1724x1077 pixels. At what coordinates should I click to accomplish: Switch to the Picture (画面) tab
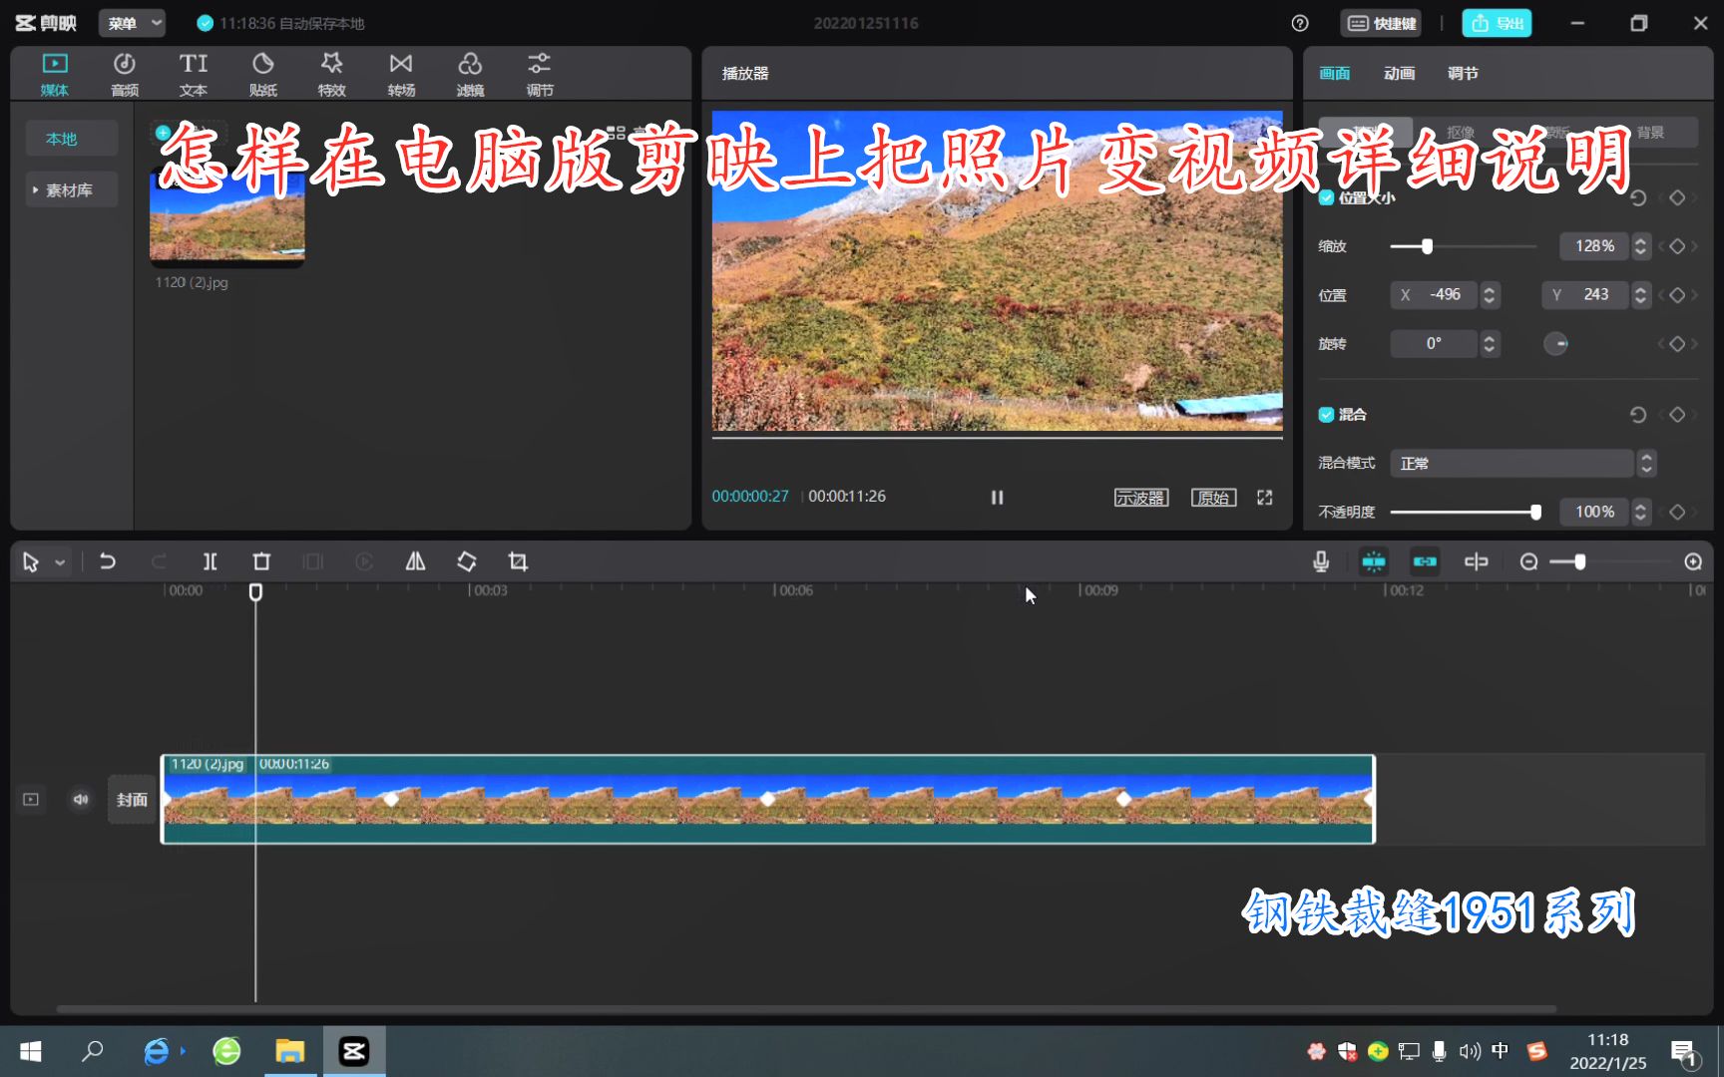[x=1334, y=73]
